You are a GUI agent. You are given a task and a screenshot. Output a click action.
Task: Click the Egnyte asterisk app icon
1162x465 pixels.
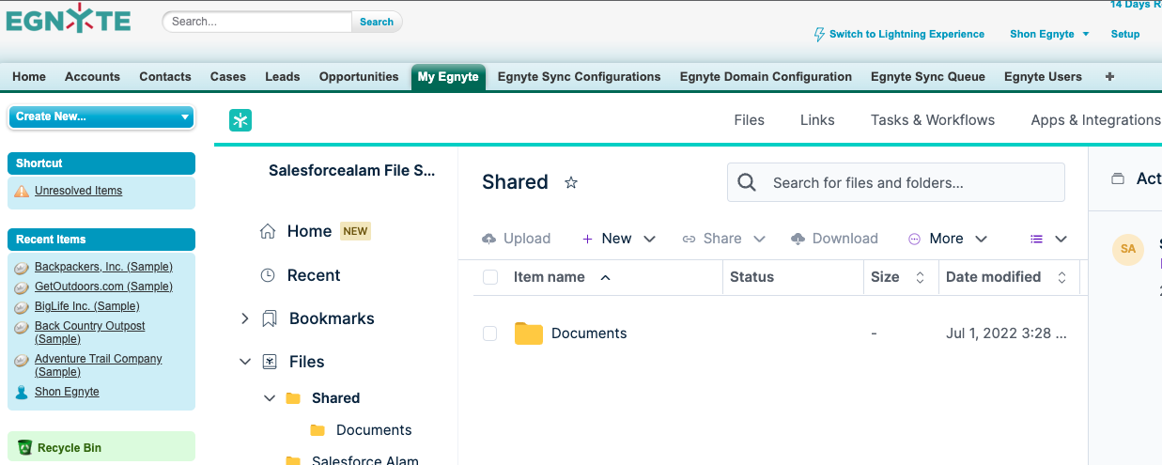(x=240, y=119)
